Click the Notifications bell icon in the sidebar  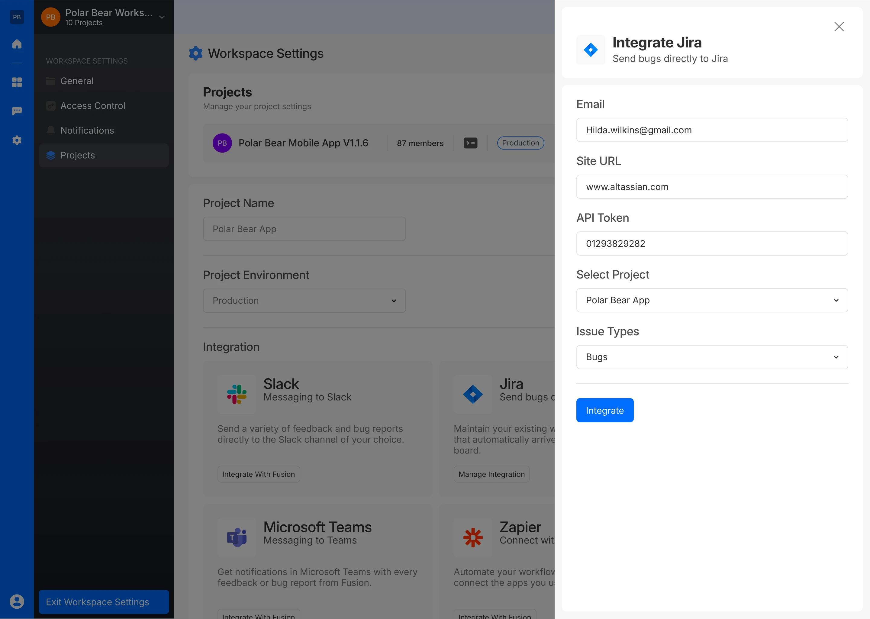pyautogui.click(x=51, y=131)
